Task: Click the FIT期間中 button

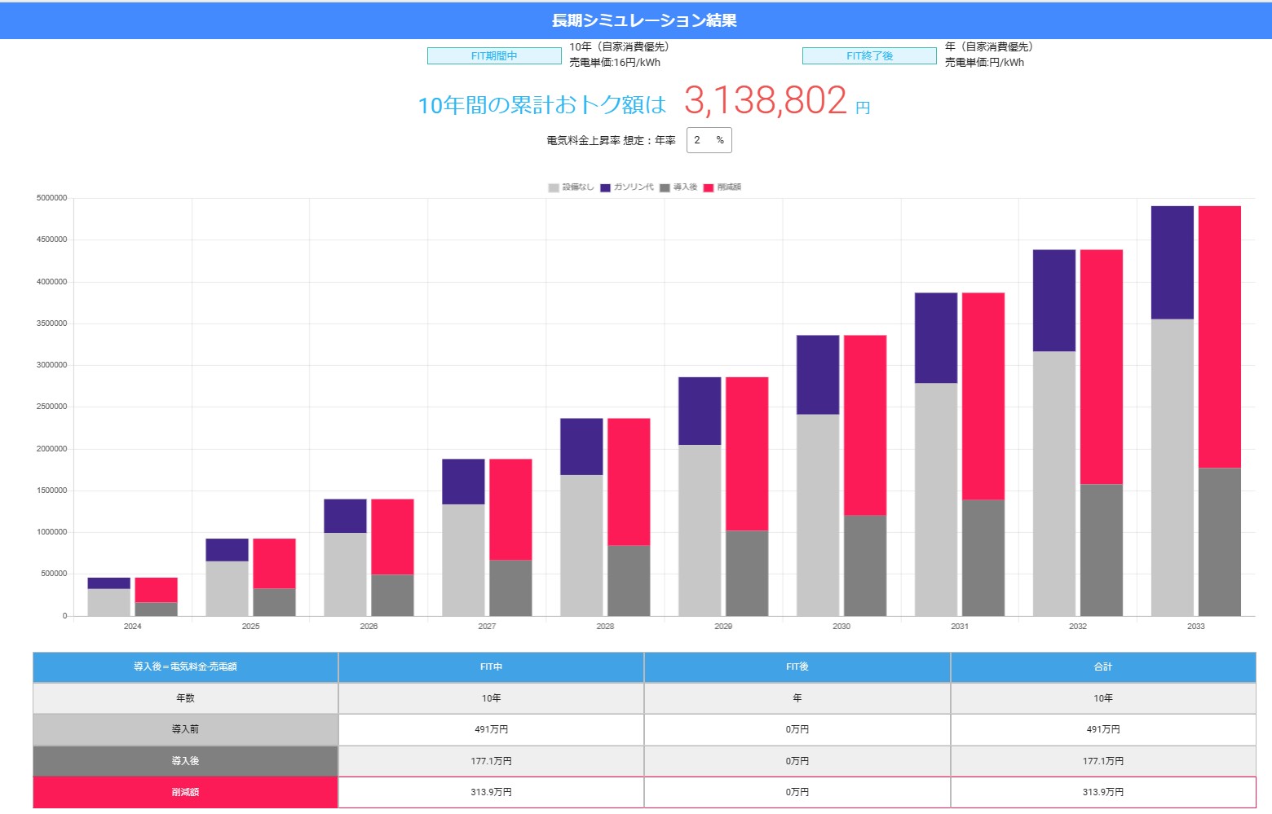Action: [494, 55]
